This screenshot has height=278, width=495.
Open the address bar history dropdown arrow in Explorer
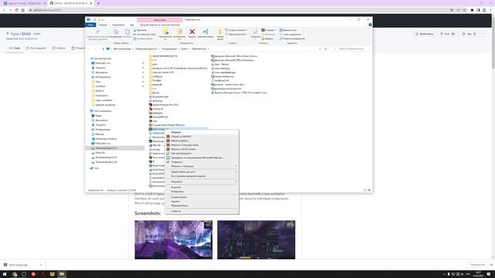point(319,49)
